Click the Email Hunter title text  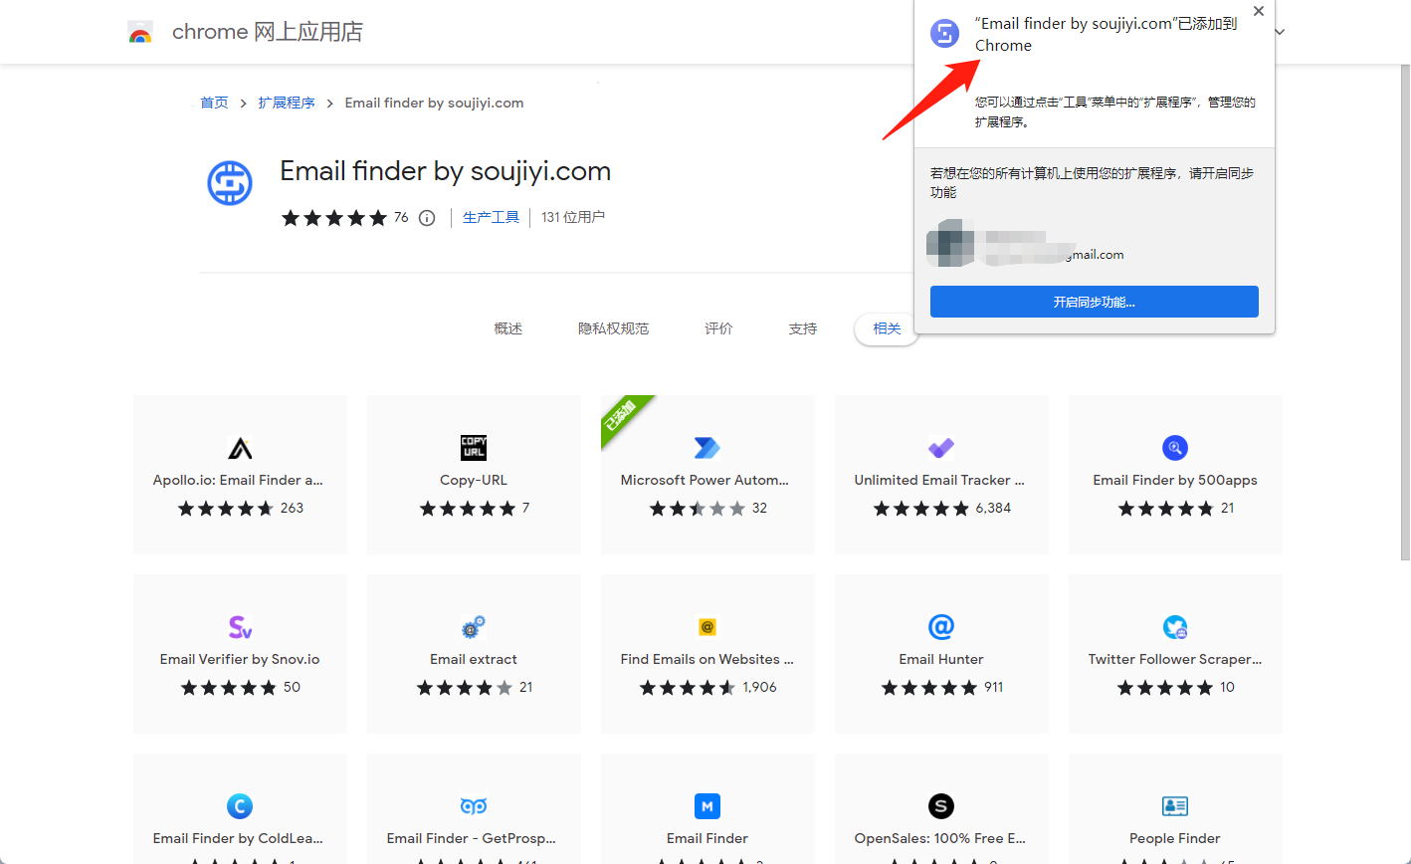(941, 659)
